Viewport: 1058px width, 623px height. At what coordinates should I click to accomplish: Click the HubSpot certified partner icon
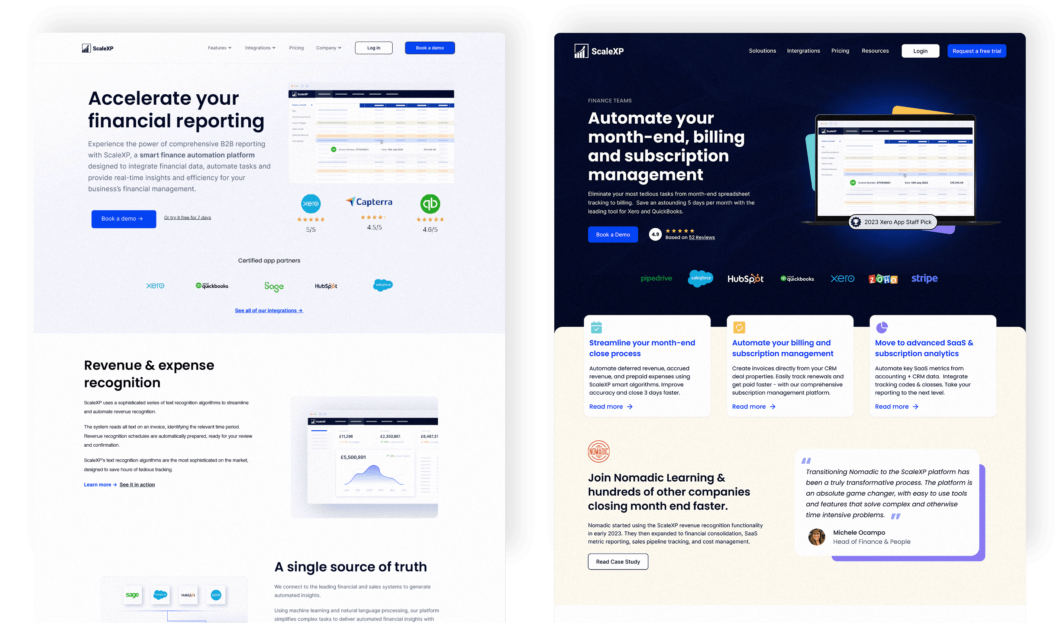coord(326,284)
